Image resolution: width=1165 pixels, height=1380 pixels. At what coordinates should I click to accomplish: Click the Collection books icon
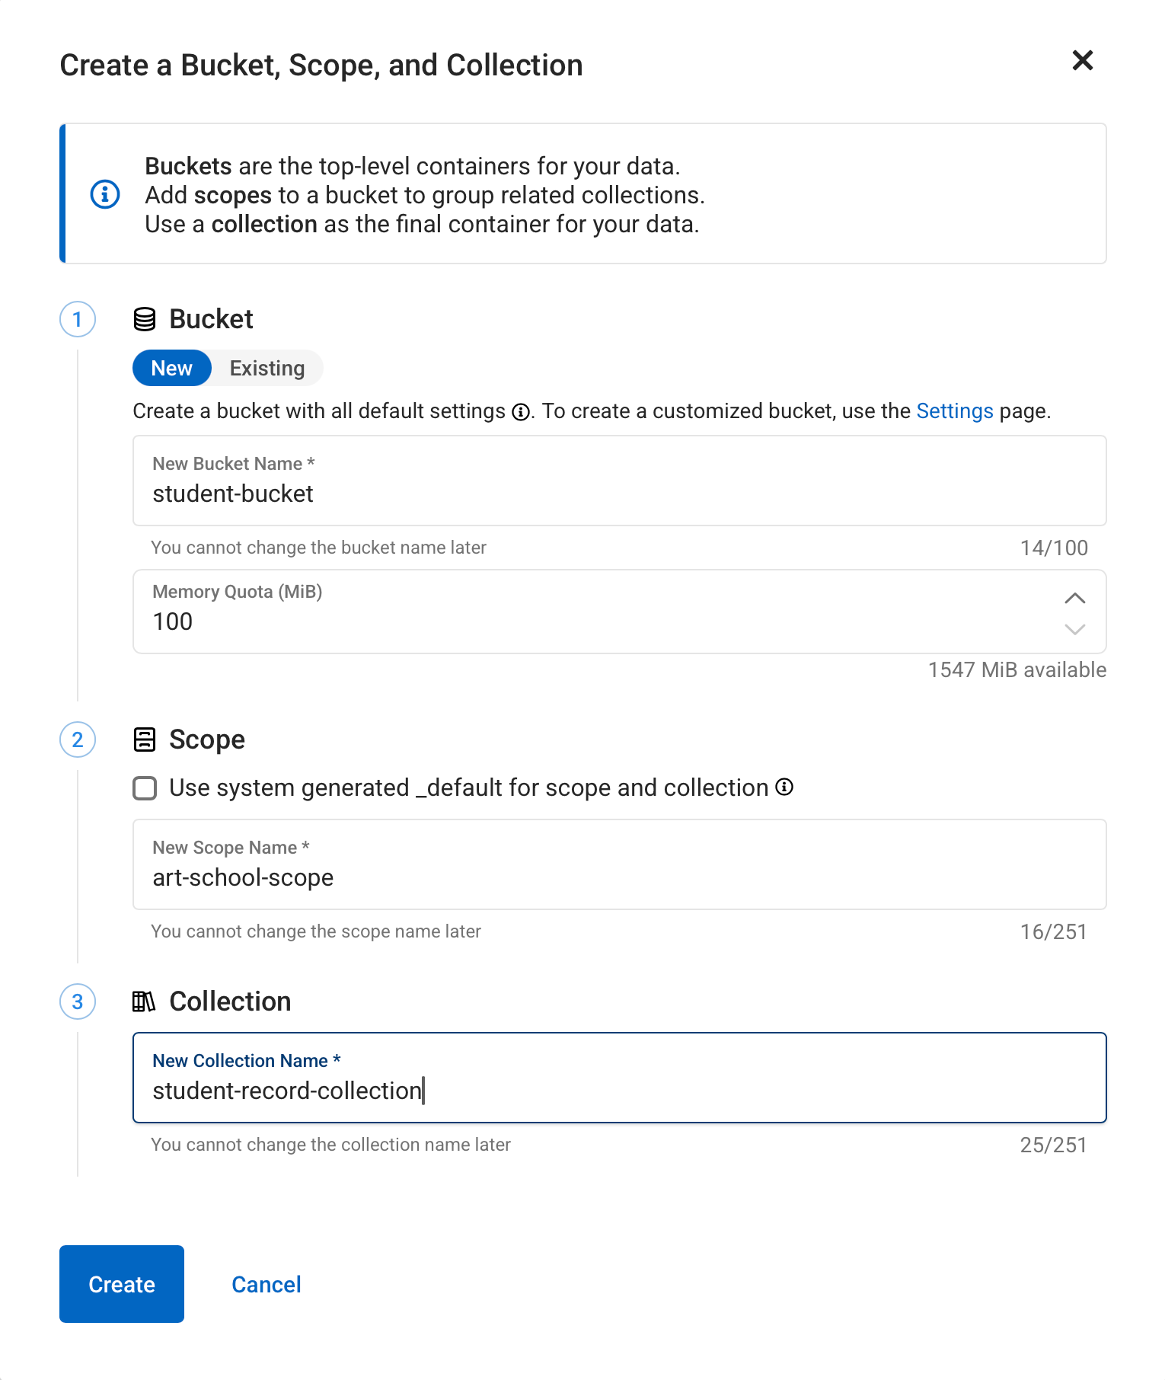click(x=144, y=1001)
